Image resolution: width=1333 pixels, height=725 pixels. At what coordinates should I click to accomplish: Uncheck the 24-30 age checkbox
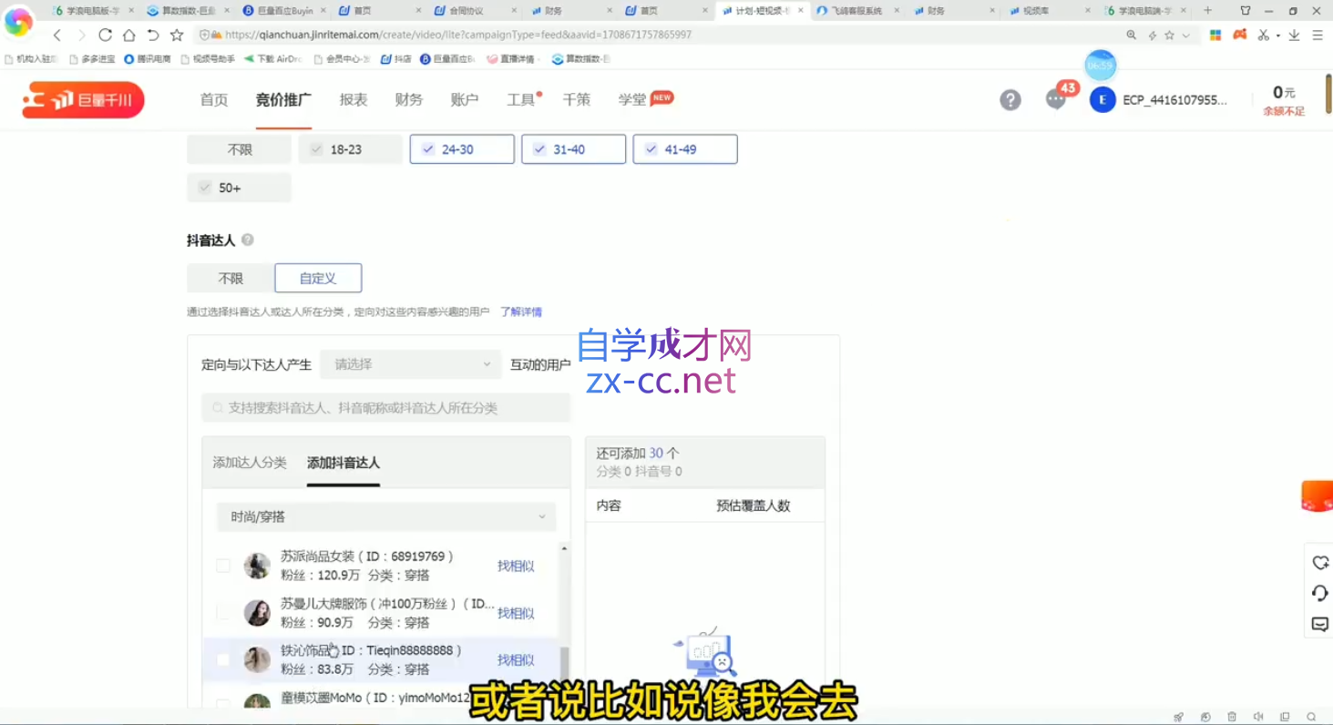pos(428,149)
